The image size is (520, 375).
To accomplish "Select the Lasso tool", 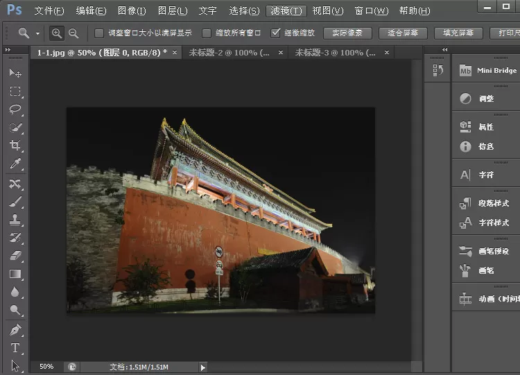I will (15, 109).
